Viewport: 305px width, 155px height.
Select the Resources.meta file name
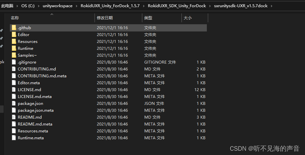point(33,131)
